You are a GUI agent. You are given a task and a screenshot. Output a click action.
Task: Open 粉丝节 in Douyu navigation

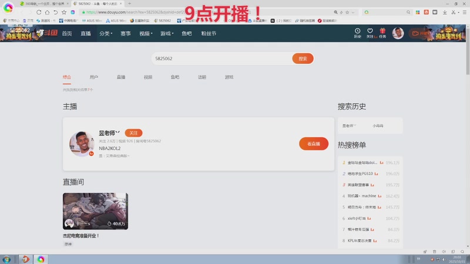209,33
